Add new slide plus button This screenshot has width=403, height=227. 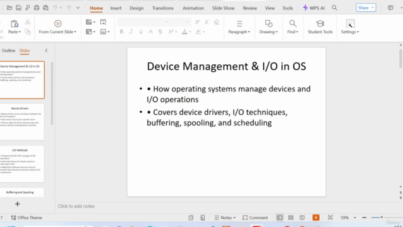pos(17,204)
